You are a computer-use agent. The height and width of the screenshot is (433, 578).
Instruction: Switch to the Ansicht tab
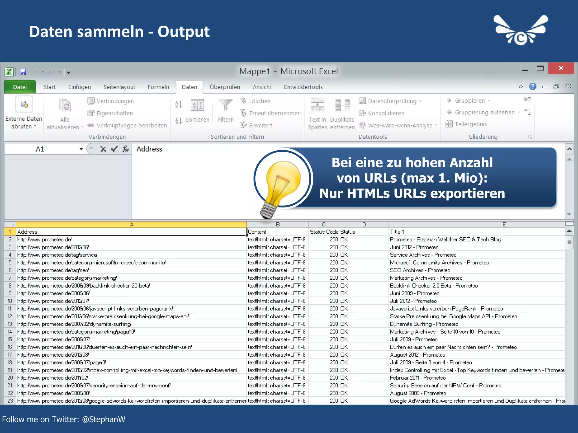pyautogui.click(x=262, y=87)
